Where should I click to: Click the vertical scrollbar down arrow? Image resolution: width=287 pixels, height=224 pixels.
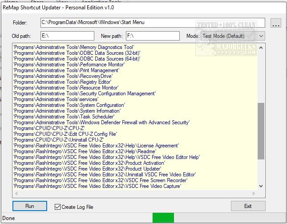coord(261,186)
